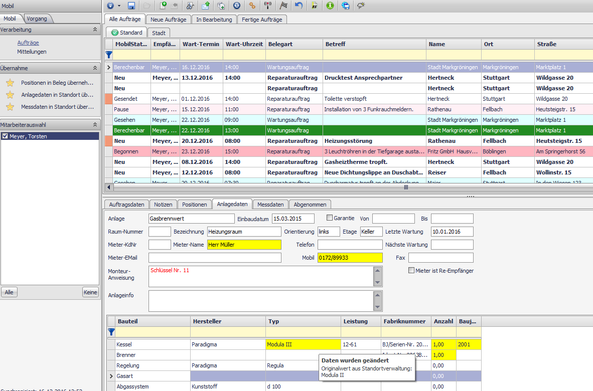Image resolution: width=593 pixels, height=391 pixels.
Task: Click the filter funnel icon in the orders grid
Action: tap(109, 55)
